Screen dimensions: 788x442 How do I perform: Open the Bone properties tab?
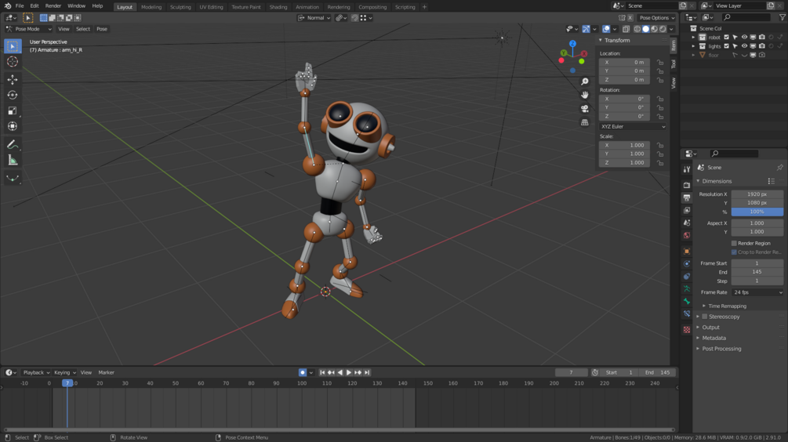(x=687, y=301)
